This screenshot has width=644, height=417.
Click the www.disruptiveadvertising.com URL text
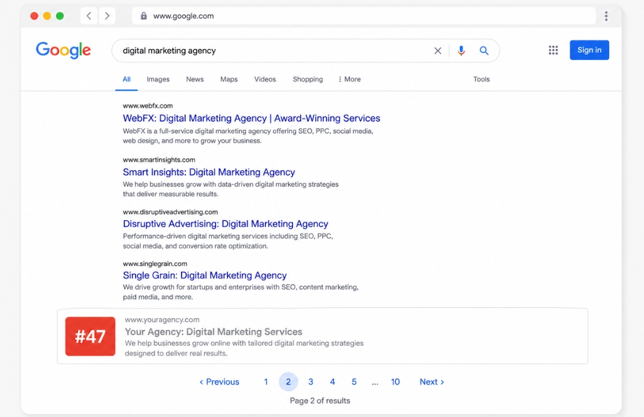tap(171, 212)
